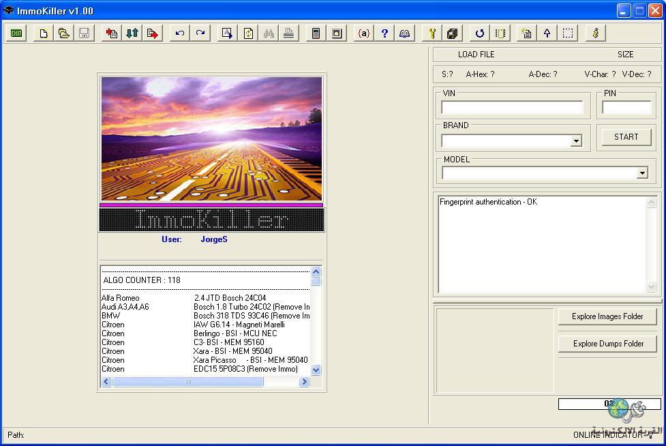Click the SIZE header label
666x446 pixels.
coord(626,55)
